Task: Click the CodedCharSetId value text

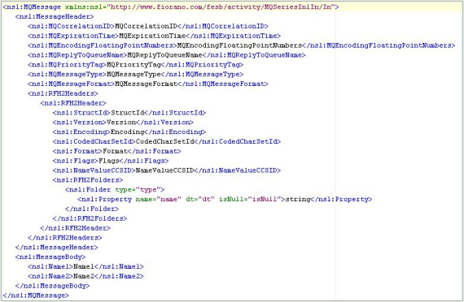Action: pos(164,141)
